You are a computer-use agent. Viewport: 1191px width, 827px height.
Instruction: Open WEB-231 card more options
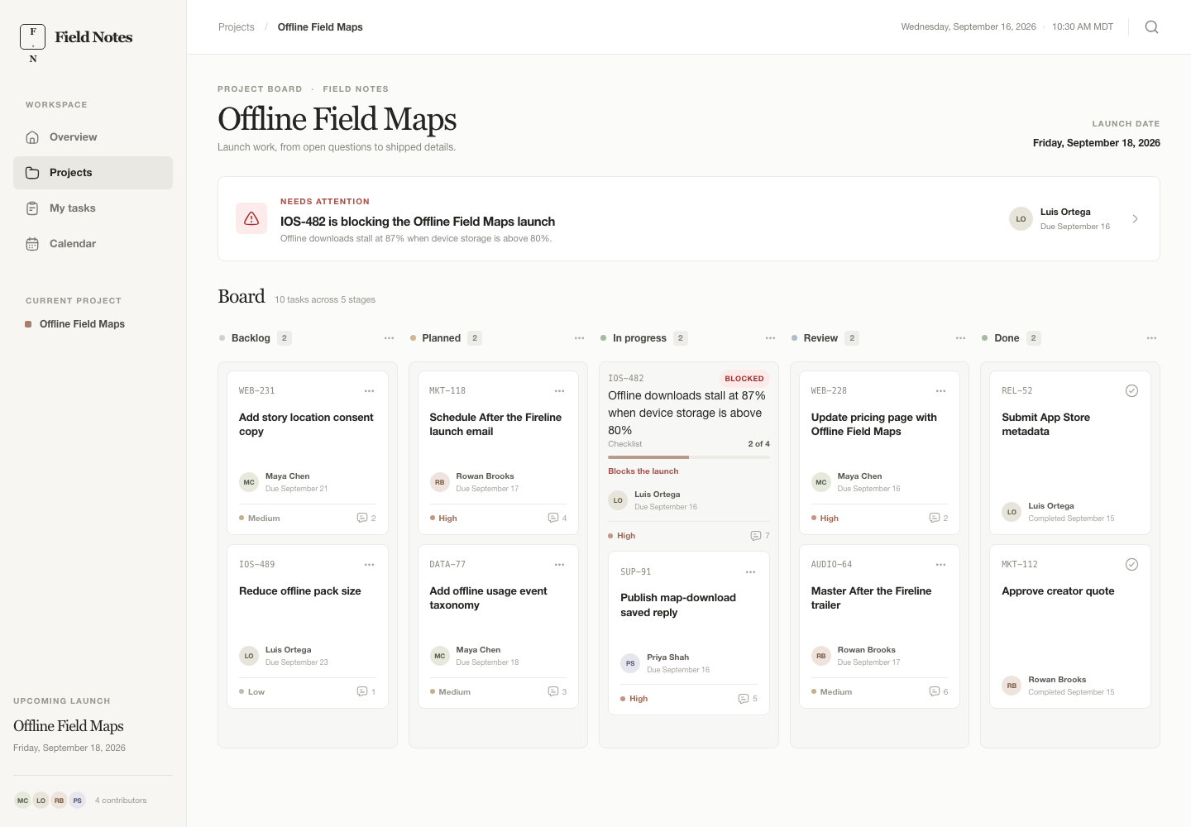(370, 390)
